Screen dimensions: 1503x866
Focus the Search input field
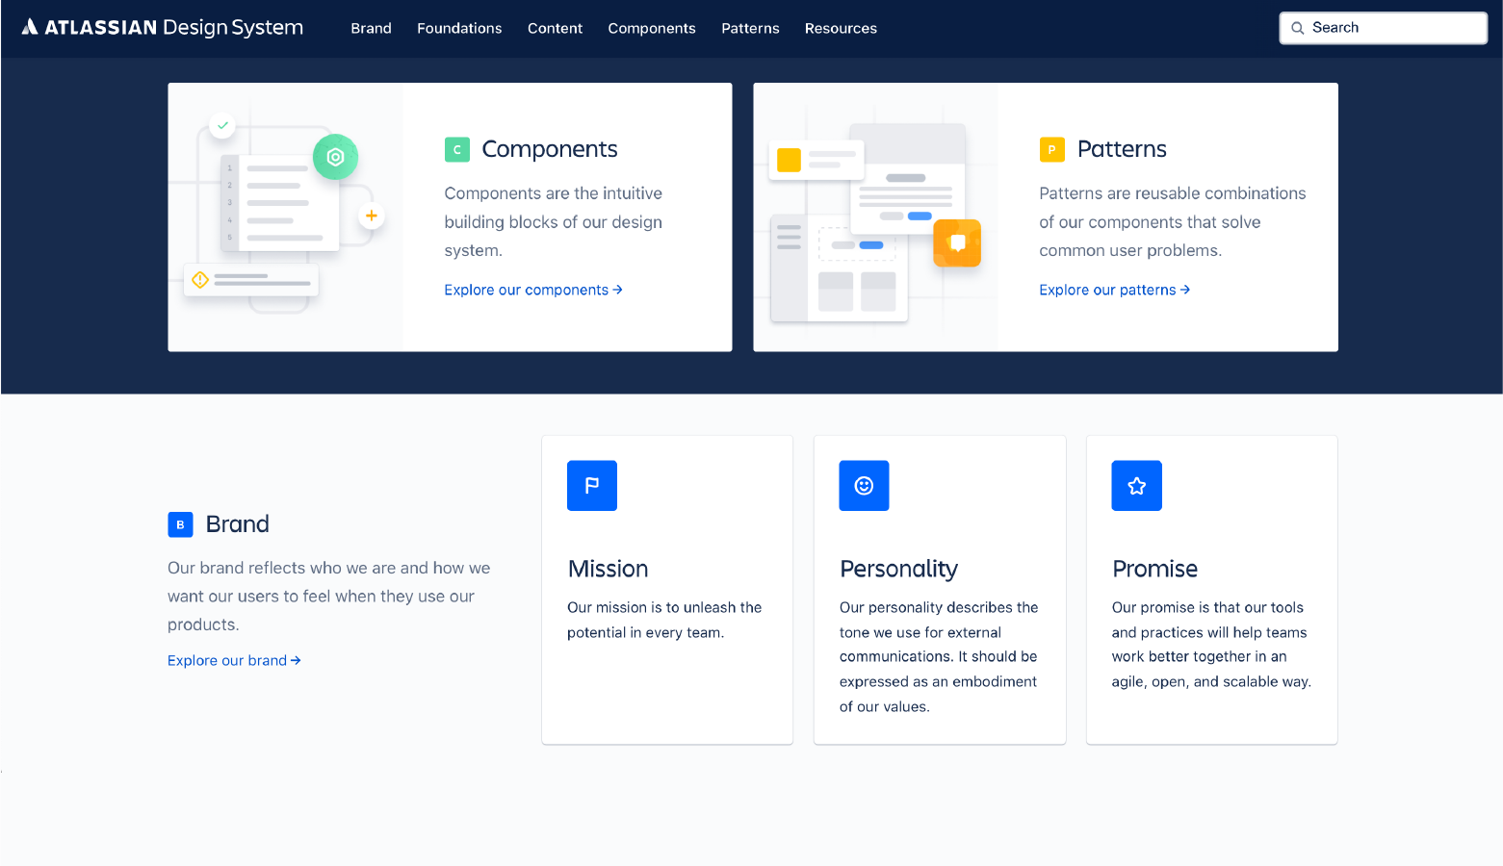point(1383,28)
